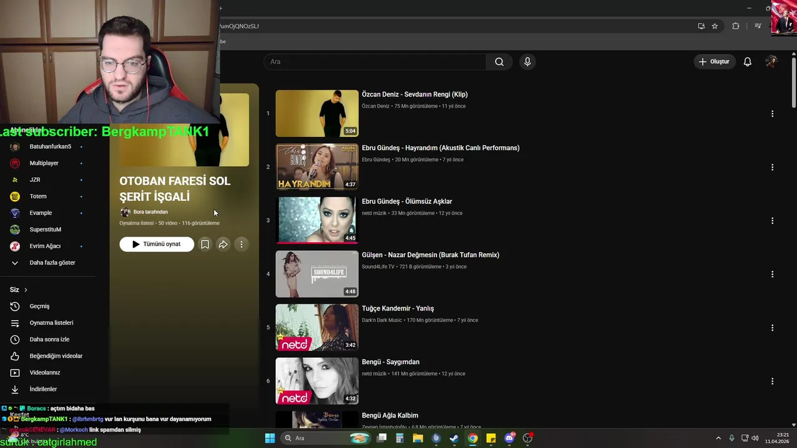Click Sevdanın Rengi video thumbnail
797x448 pixels.
click(317, 113)
